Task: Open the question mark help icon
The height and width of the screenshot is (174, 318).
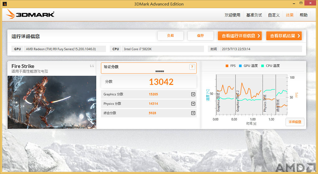Action: [192, 67]
